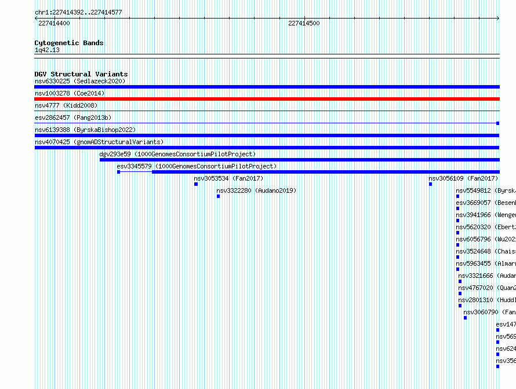516x389 pixels.
Task: Click the nsv6139388 (ByrskaBishop2022) label
Action: click(x=85, y=130)
